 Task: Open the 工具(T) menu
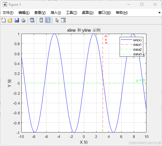[71, 13]
